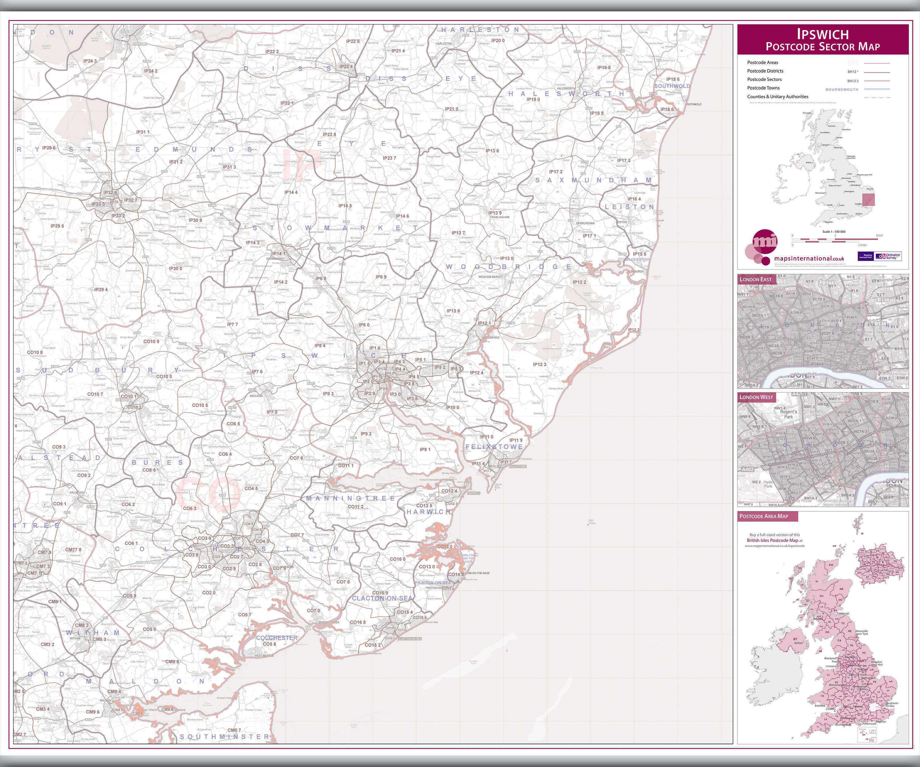The height and width of the screenshot is (767, 920).
Task: Click the large SOUTHMINSTER postcode town label
Action: tap(225, 737)
